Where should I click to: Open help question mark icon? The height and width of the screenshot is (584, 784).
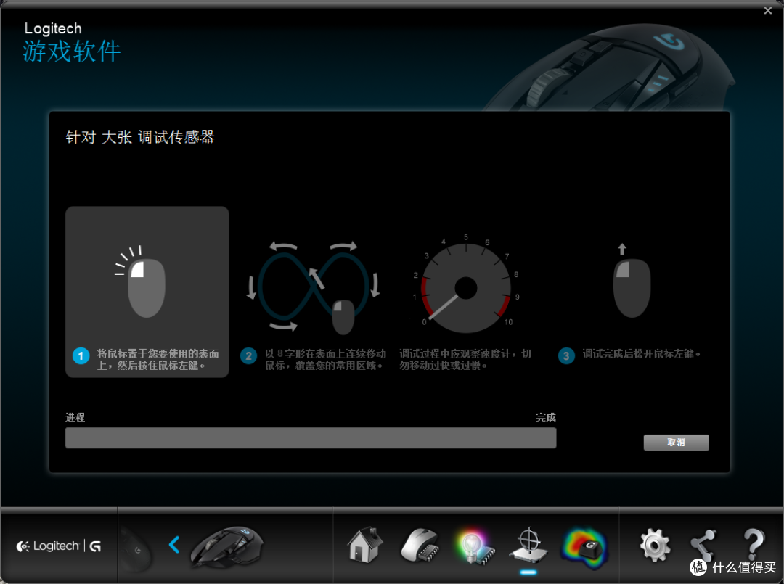point(754,545)
